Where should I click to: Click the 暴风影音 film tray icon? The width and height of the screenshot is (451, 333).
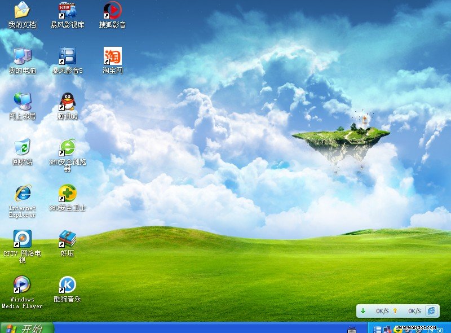click(x=377, y=330)
